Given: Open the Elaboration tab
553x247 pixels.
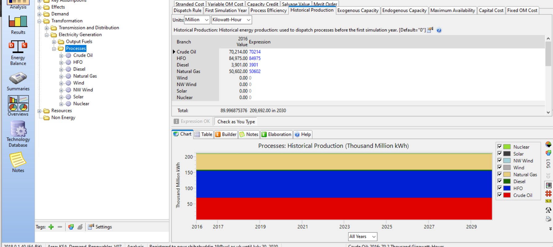Looking at the screenshot, I should 276,134.
